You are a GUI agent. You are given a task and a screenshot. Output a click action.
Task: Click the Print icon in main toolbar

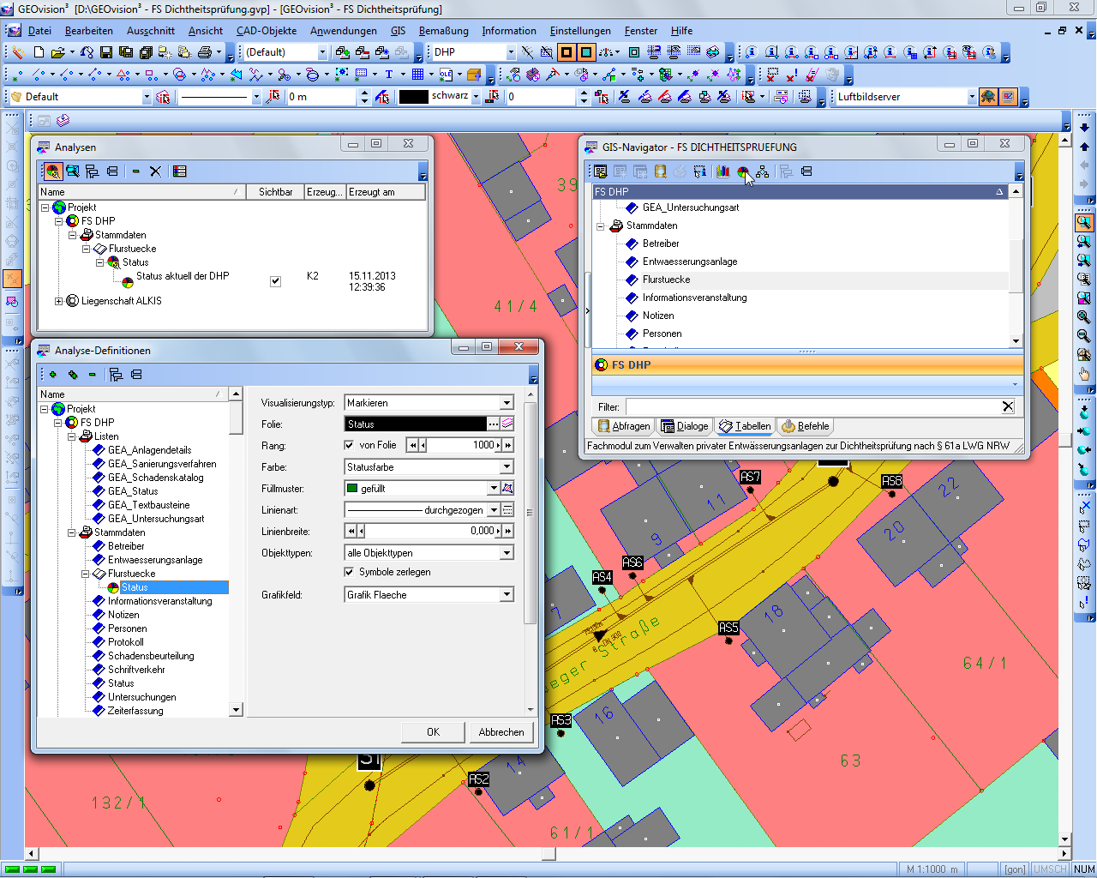204,52
